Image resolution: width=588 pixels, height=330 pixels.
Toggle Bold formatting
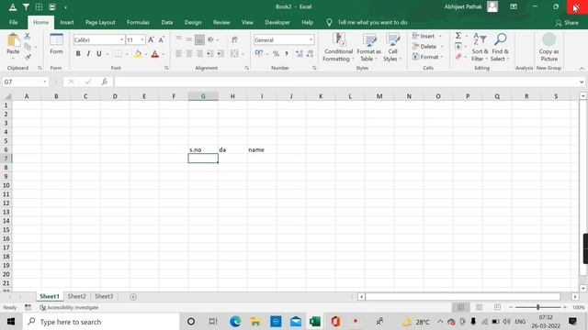click(x=78, y=54)
